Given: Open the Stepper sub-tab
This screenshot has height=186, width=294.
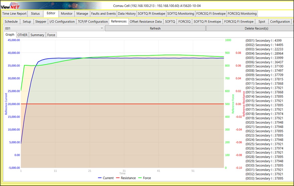Looking at the screenshot, I should coord(41,21).
